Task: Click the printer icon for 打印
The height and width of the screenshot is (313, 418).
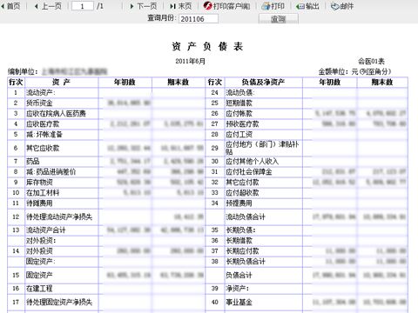Action: (266, 6)
